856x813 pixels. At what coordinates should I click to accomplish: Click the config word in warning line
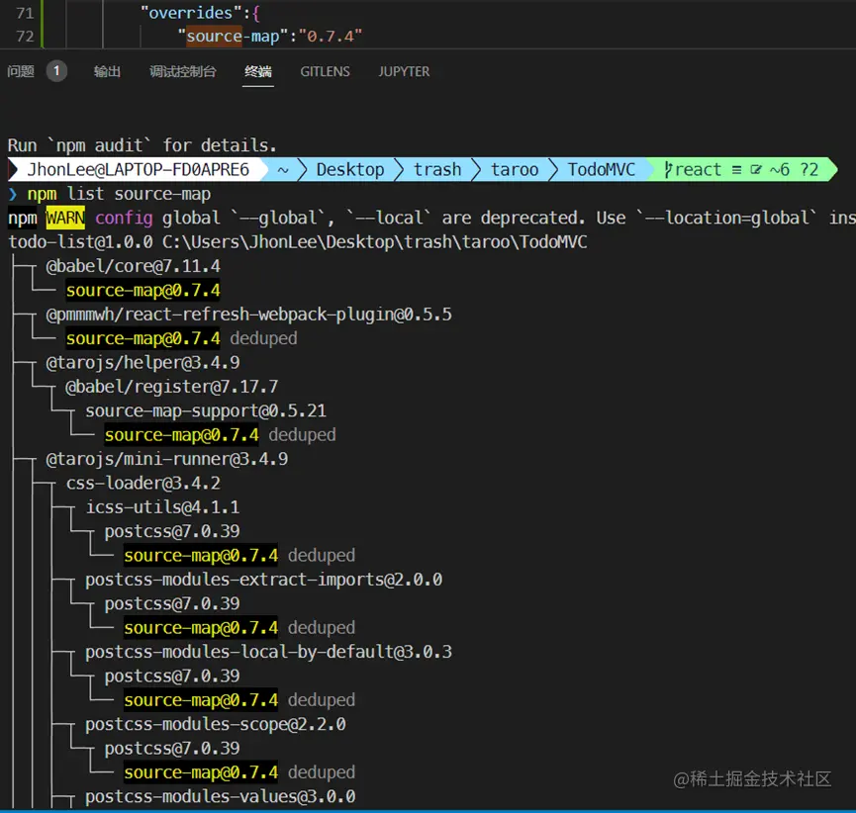(x=124, y=218)
